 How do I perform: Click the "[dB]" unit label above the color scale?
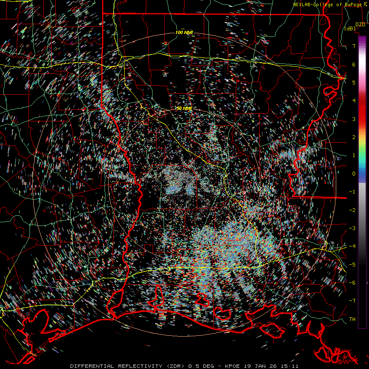point(350,29)
